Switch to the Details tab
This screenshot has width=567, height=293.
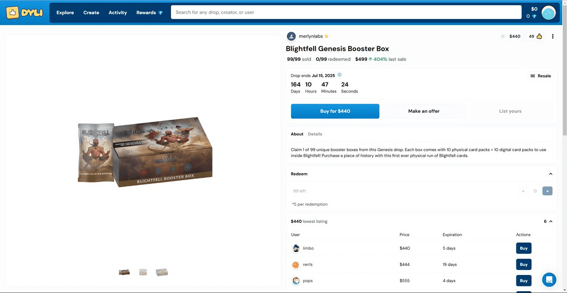tap(315, 134)
